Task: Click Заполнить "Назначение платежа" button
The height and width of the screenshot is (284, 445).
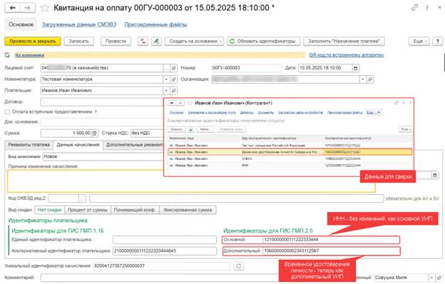Action: coord(344,41)
